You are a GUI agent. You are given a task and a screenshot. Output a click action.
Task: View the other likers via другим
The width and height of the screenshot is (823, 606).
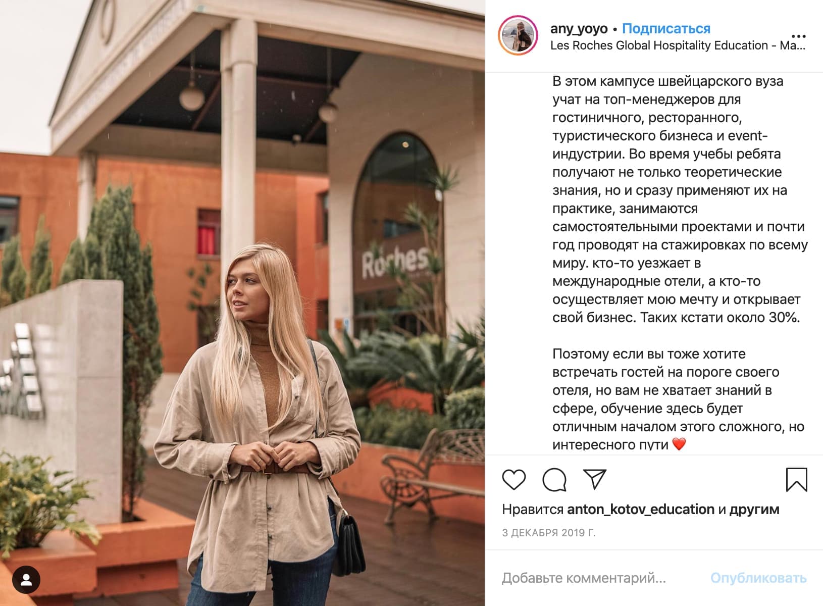[x=754, y=510]
